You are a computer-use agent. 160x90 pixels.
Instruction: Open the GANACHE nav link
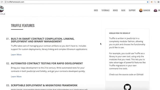pos(147,10)
